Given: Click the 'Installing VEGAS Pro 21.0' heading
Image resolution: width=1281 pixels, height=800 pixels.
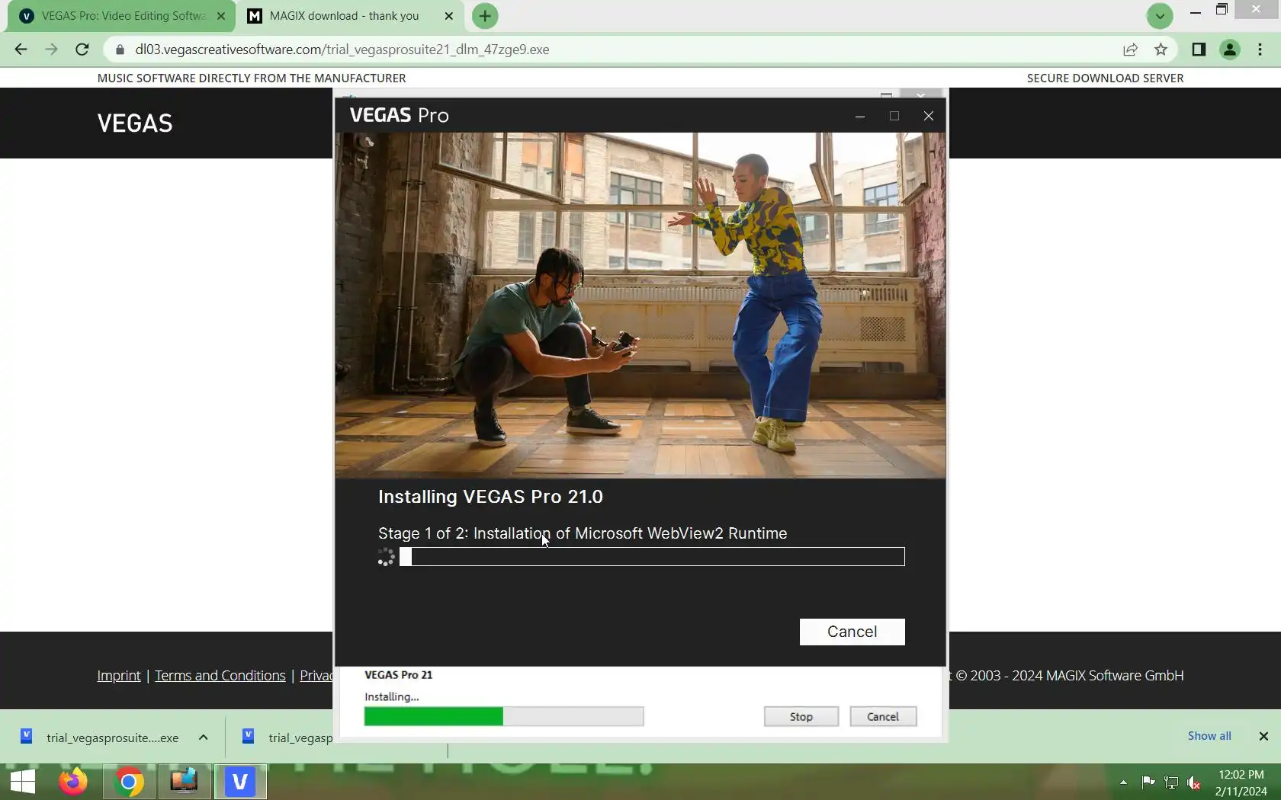Looking at the screenshot, I should [x=490, y=497].
